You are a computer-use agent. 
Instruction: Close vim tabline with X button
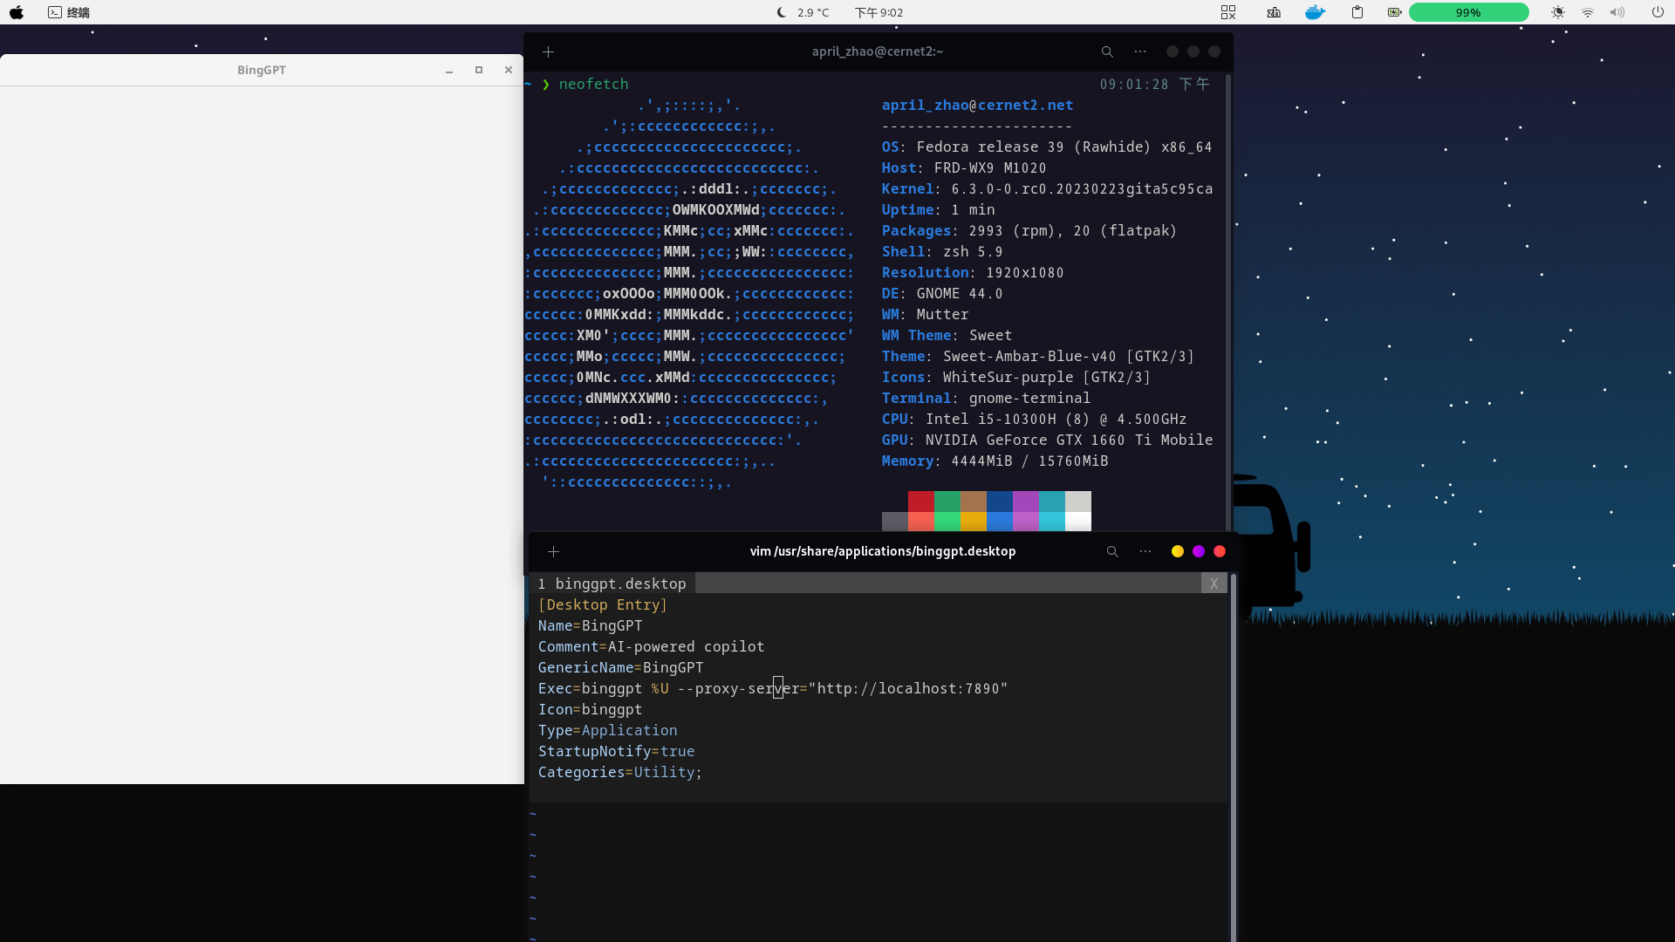(x=1214, y=584)
